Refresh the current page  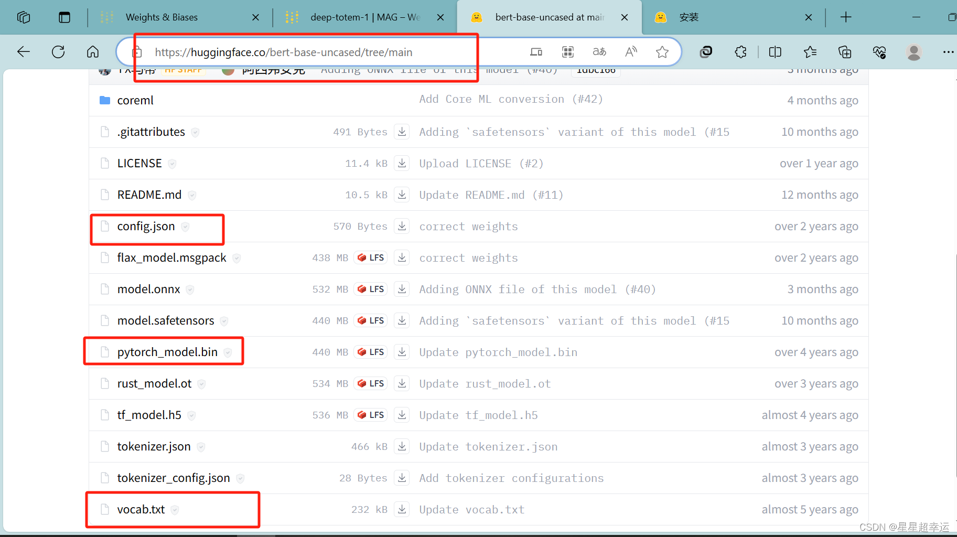coord(58,52)
